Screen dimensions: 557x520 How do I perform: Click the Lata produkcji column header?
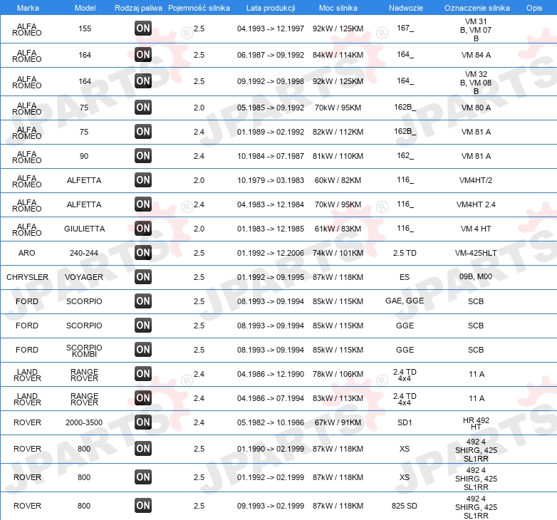tap(271, 8)
